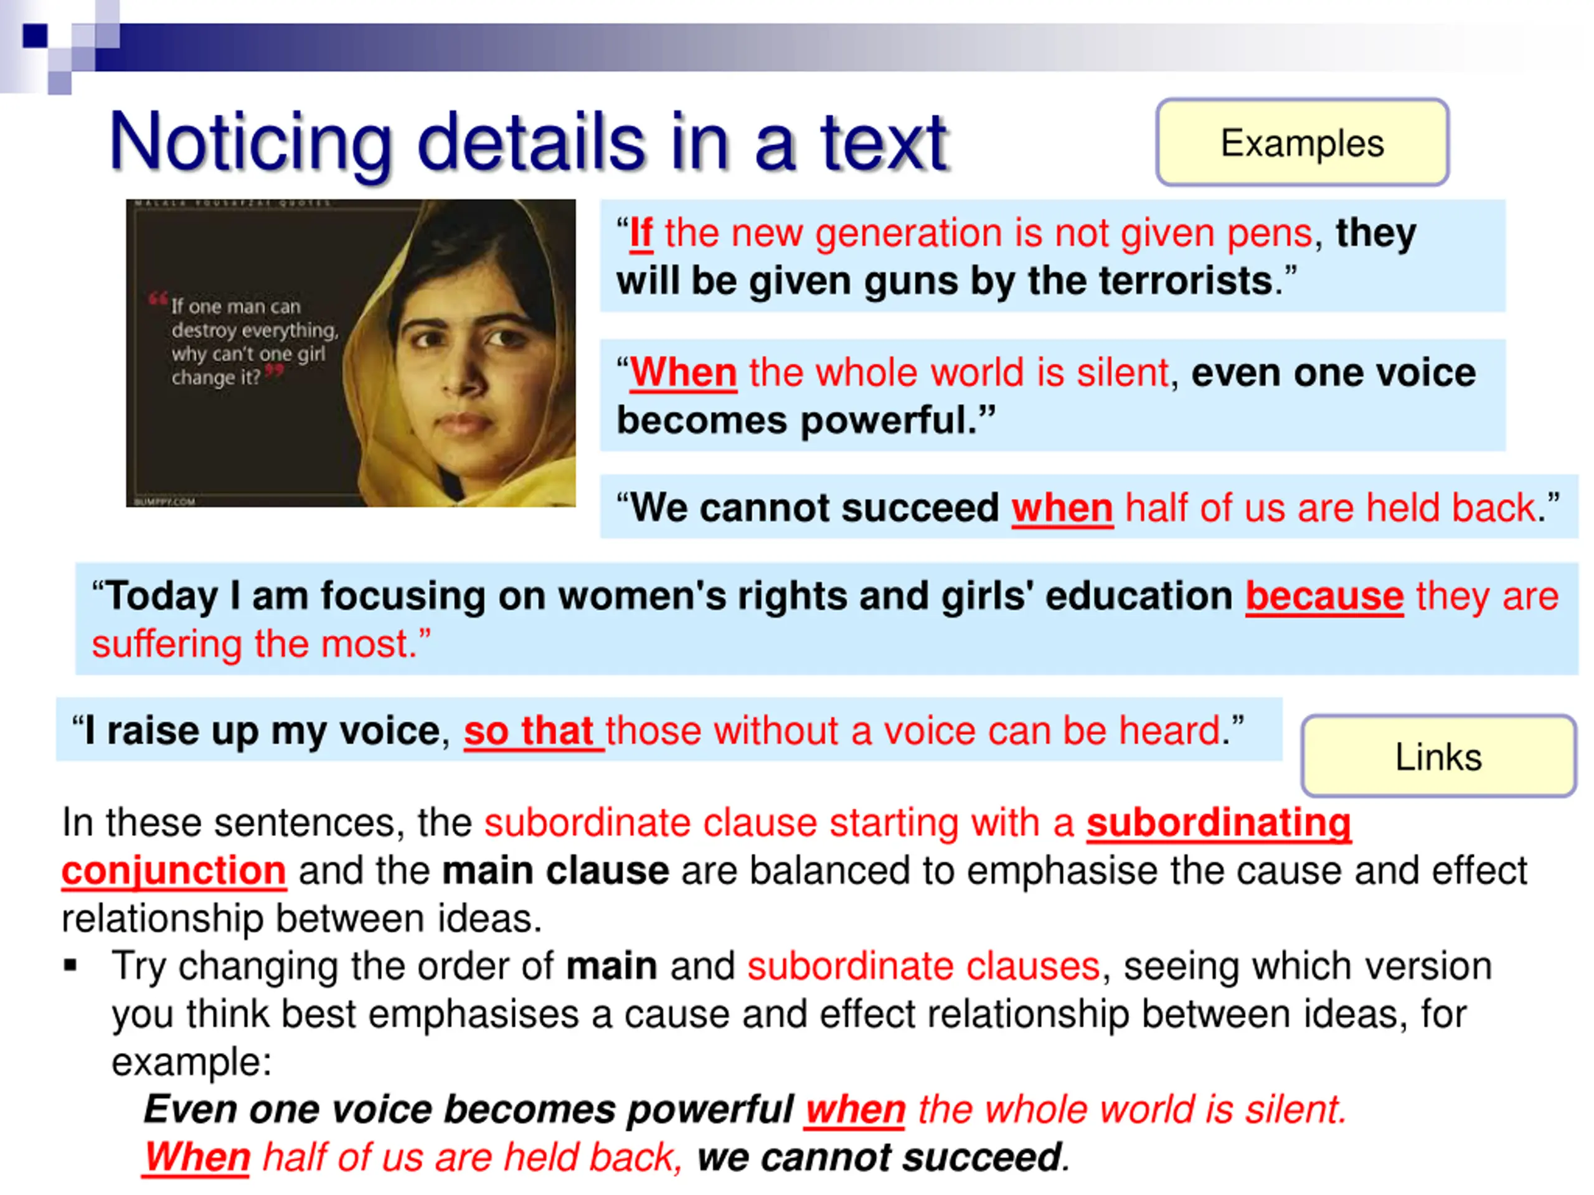The image size is (1594, 1195).
Task: Click italic underlined 'When' in 'half of us' example
Action: coord(196,1158)
